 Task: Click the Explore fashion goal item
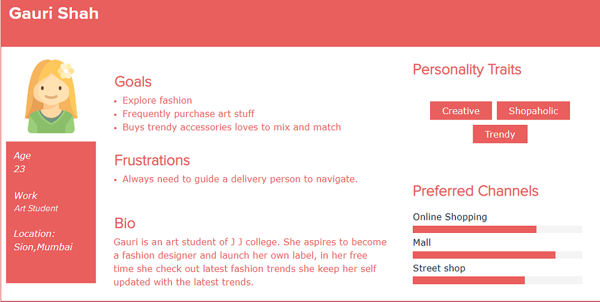coord(157,100)
